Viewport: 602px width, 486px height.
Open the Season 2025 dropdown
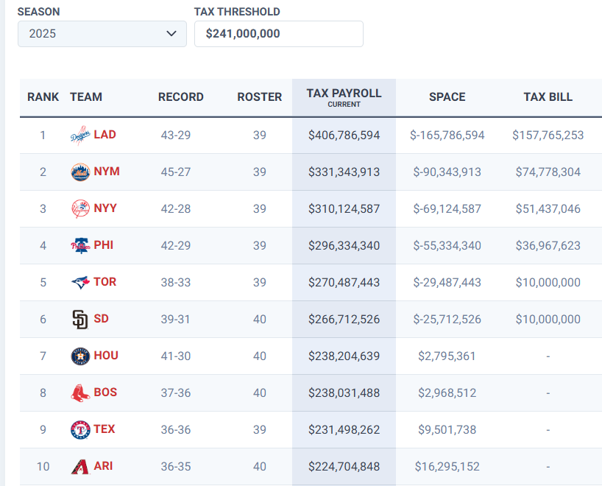[102, 34]
